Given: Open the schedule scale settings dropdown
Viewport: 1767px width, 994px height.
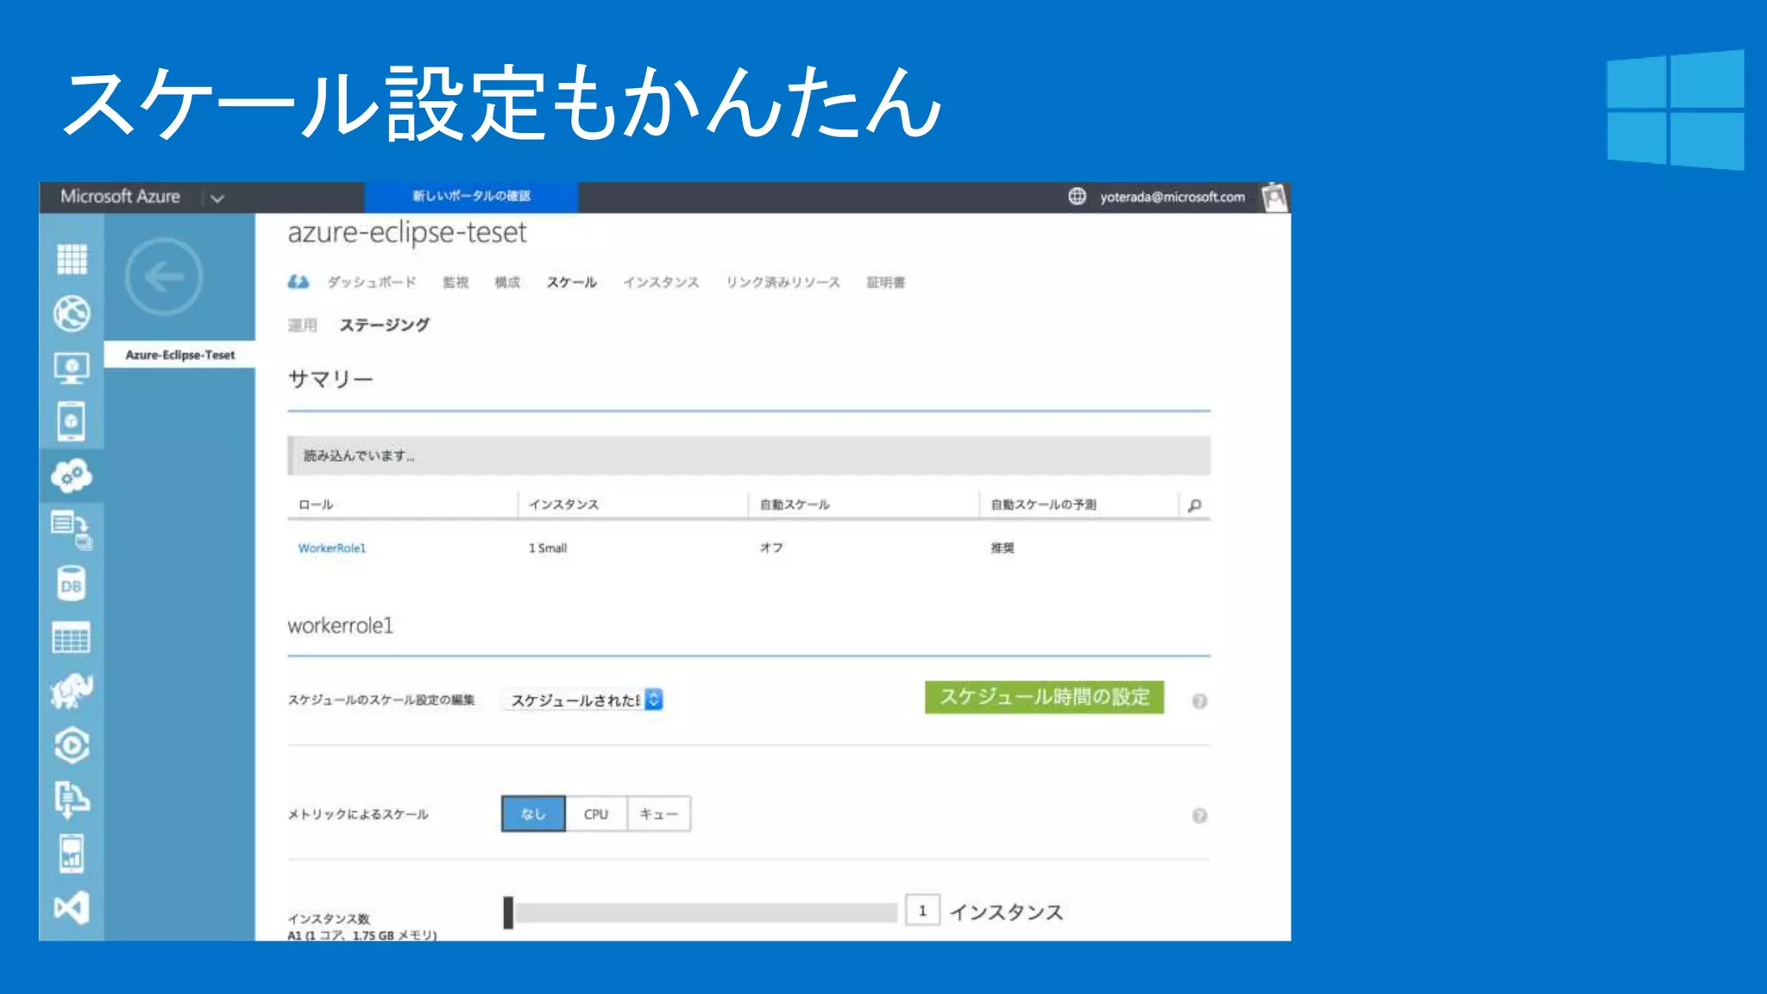Looking at the screenshot, I should click(583, 700).
